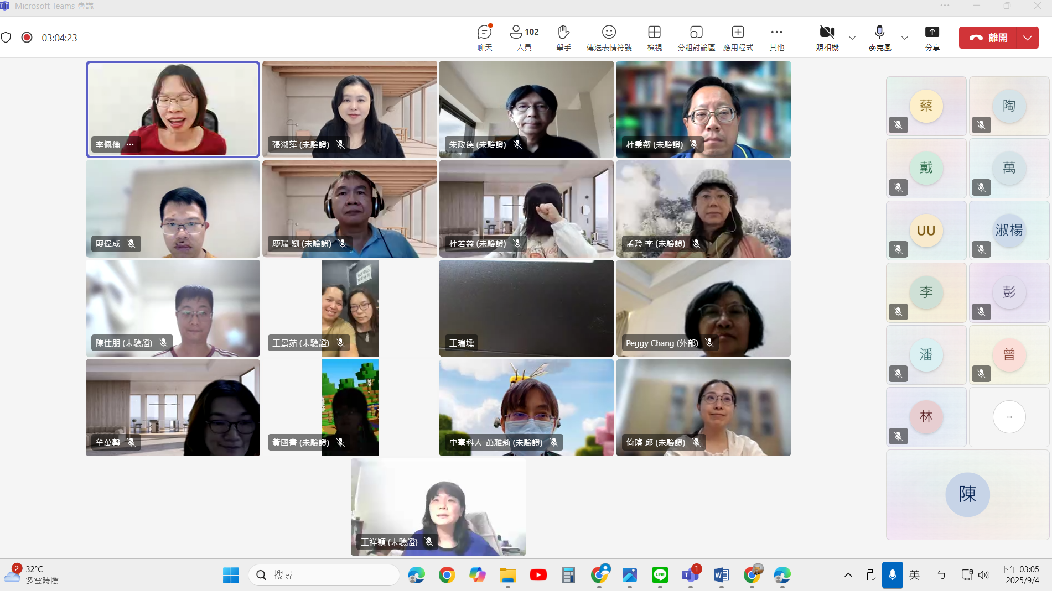Screen dimensions: 1052x591
Task: Click the red recording indicator
Action: click(x=27, y=38)
